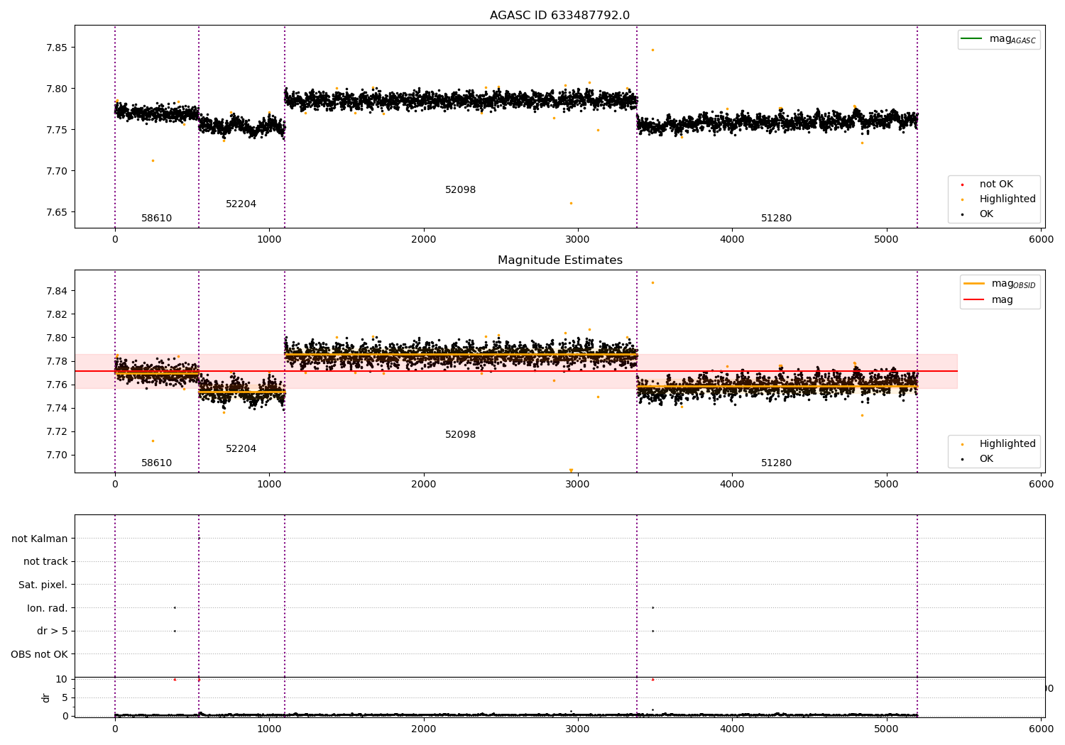Click the 51280 label in the top plot
This screenshot has height=745, width=1065.
coord(776,219)
